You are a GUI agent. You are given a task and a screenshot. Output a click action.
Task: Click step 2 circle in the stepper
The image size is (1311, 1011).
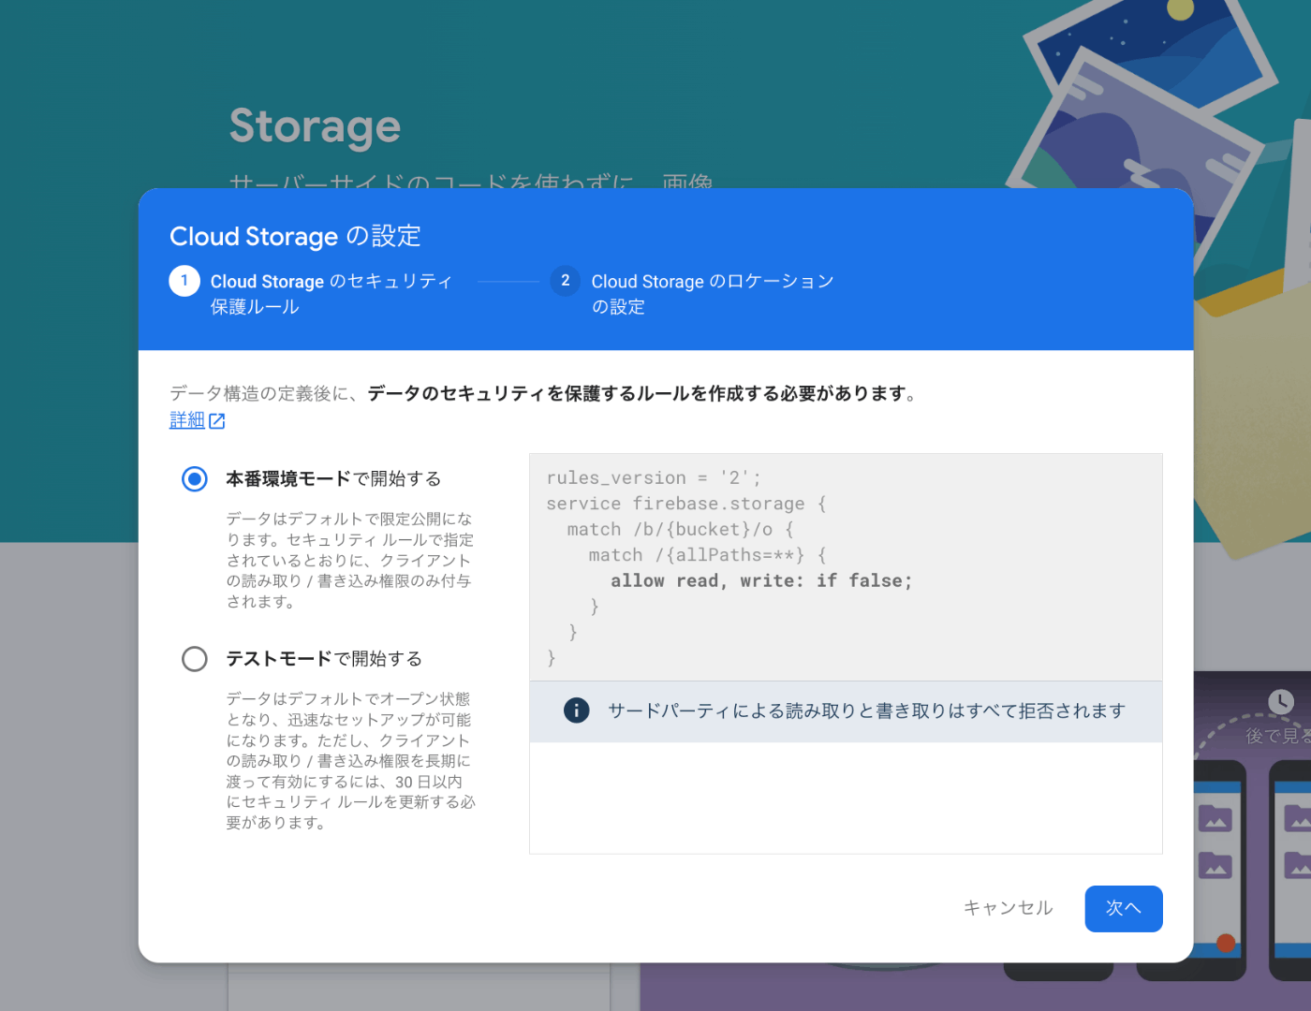[x=566, y=281]
